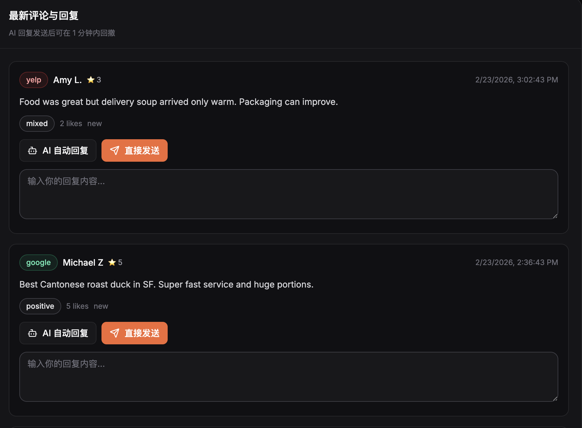Select reviewer name Amy L.
582x428 pixels.
[67, 80]
